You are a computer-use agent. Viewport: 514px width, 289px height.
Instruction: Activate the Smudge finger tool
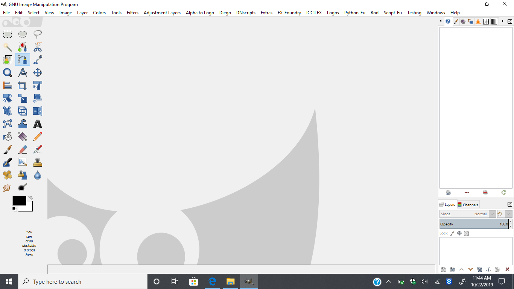8,188
